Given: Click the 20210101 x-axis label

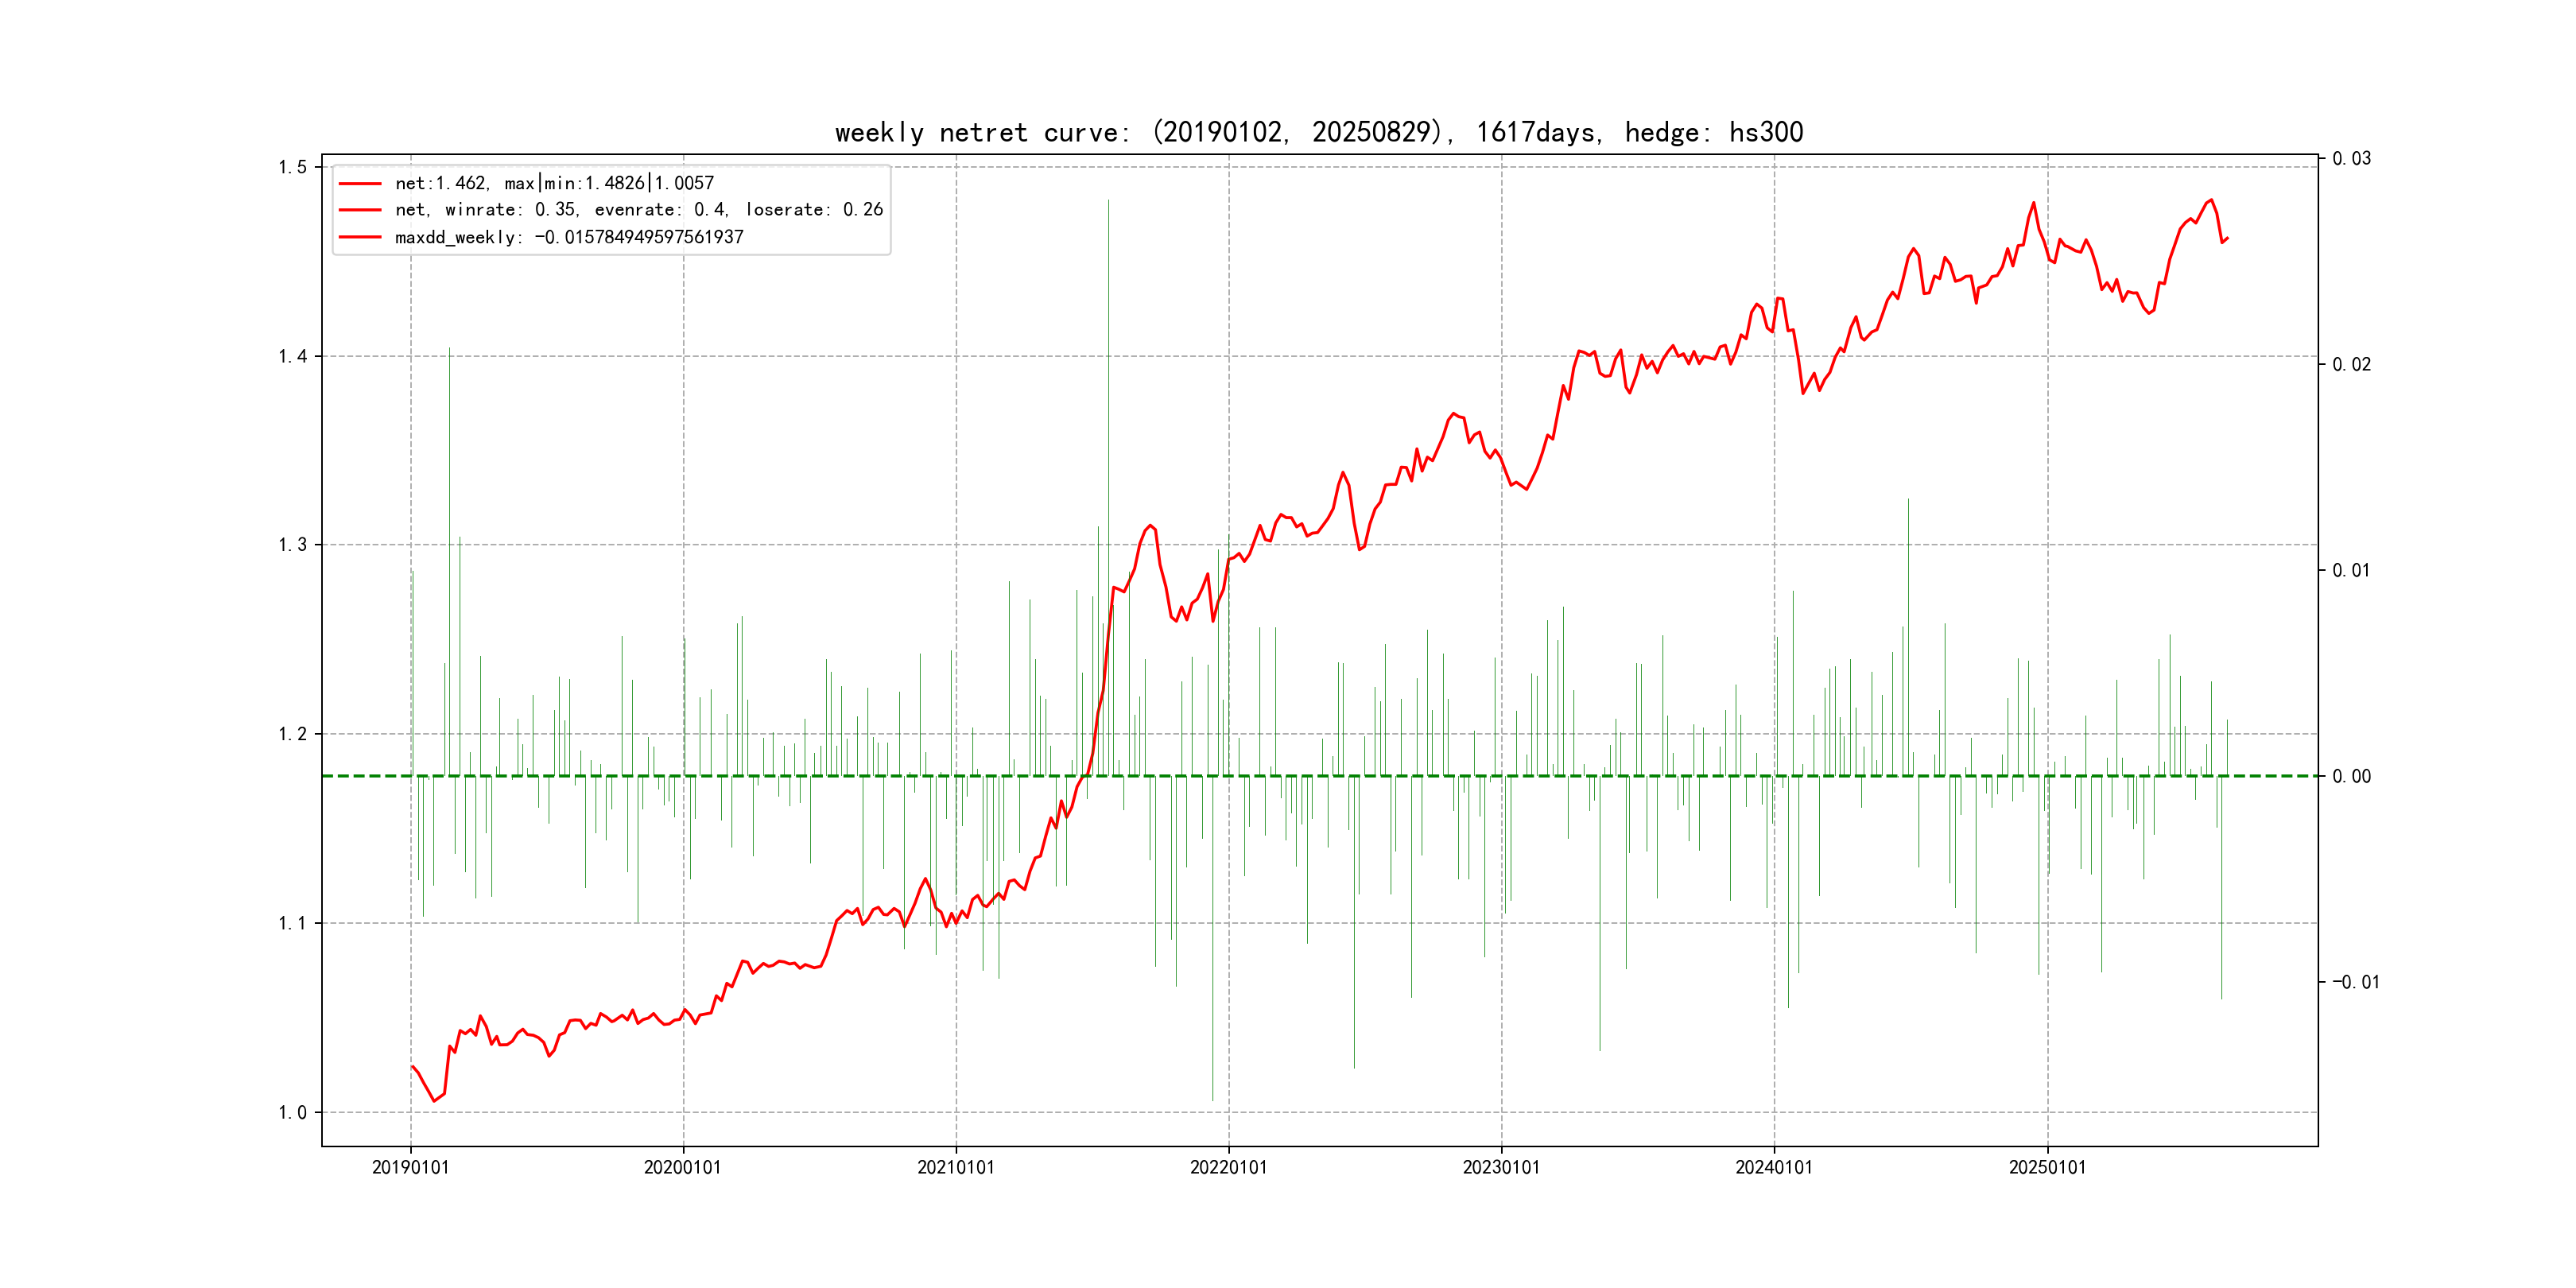Looking at the screenshot, I should 955,1167.
